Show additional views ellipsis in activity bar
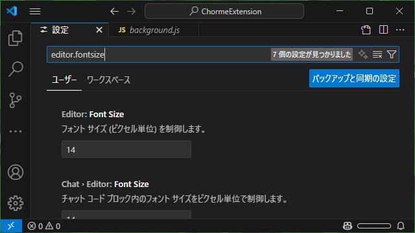 [x=16, y=131]
